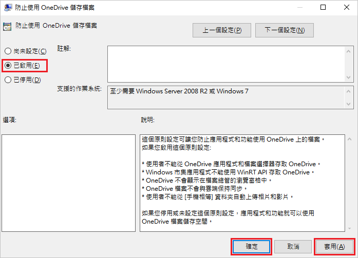Click the 註解 box scroll up arrow
The image size is (358, 258).
pyautogui.click(x=348, y=51)
